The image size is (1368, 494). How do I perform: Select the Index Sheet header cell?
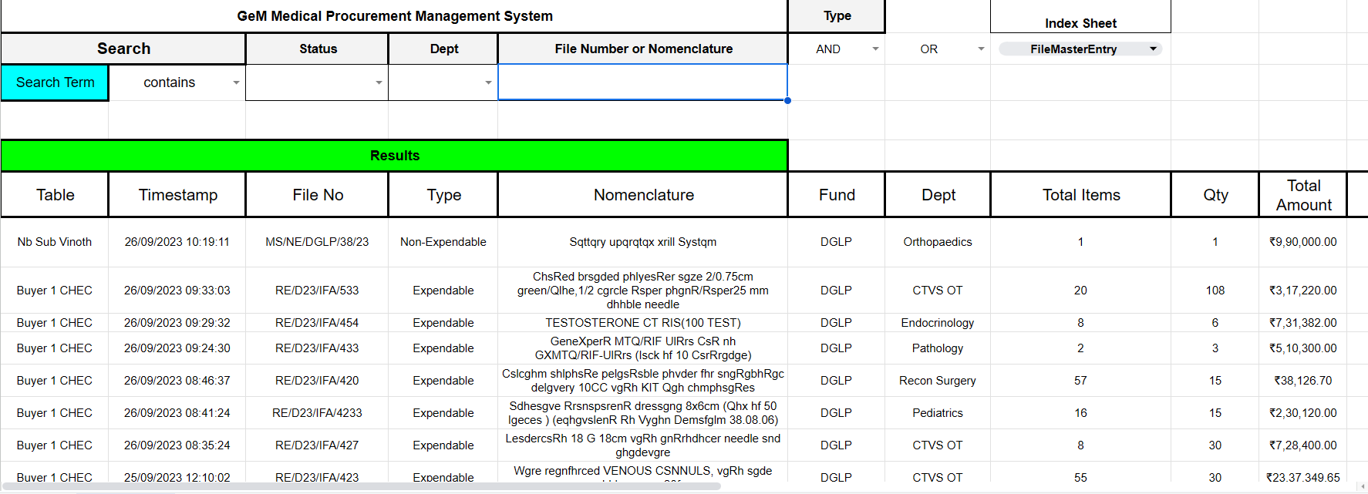coord(1080,17)
